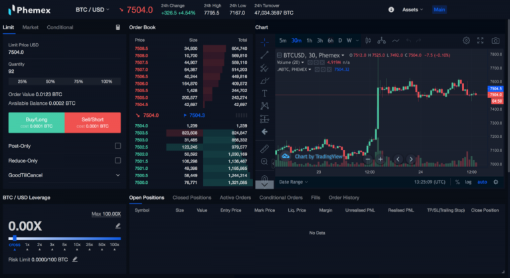Open Closed Positions tab

click(192, 197)
